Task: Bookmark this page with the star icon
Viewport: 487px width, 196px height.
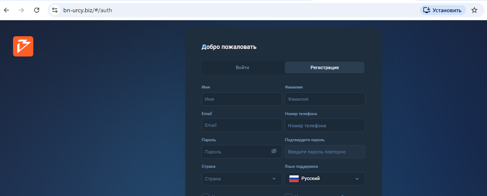Action: 474,10
